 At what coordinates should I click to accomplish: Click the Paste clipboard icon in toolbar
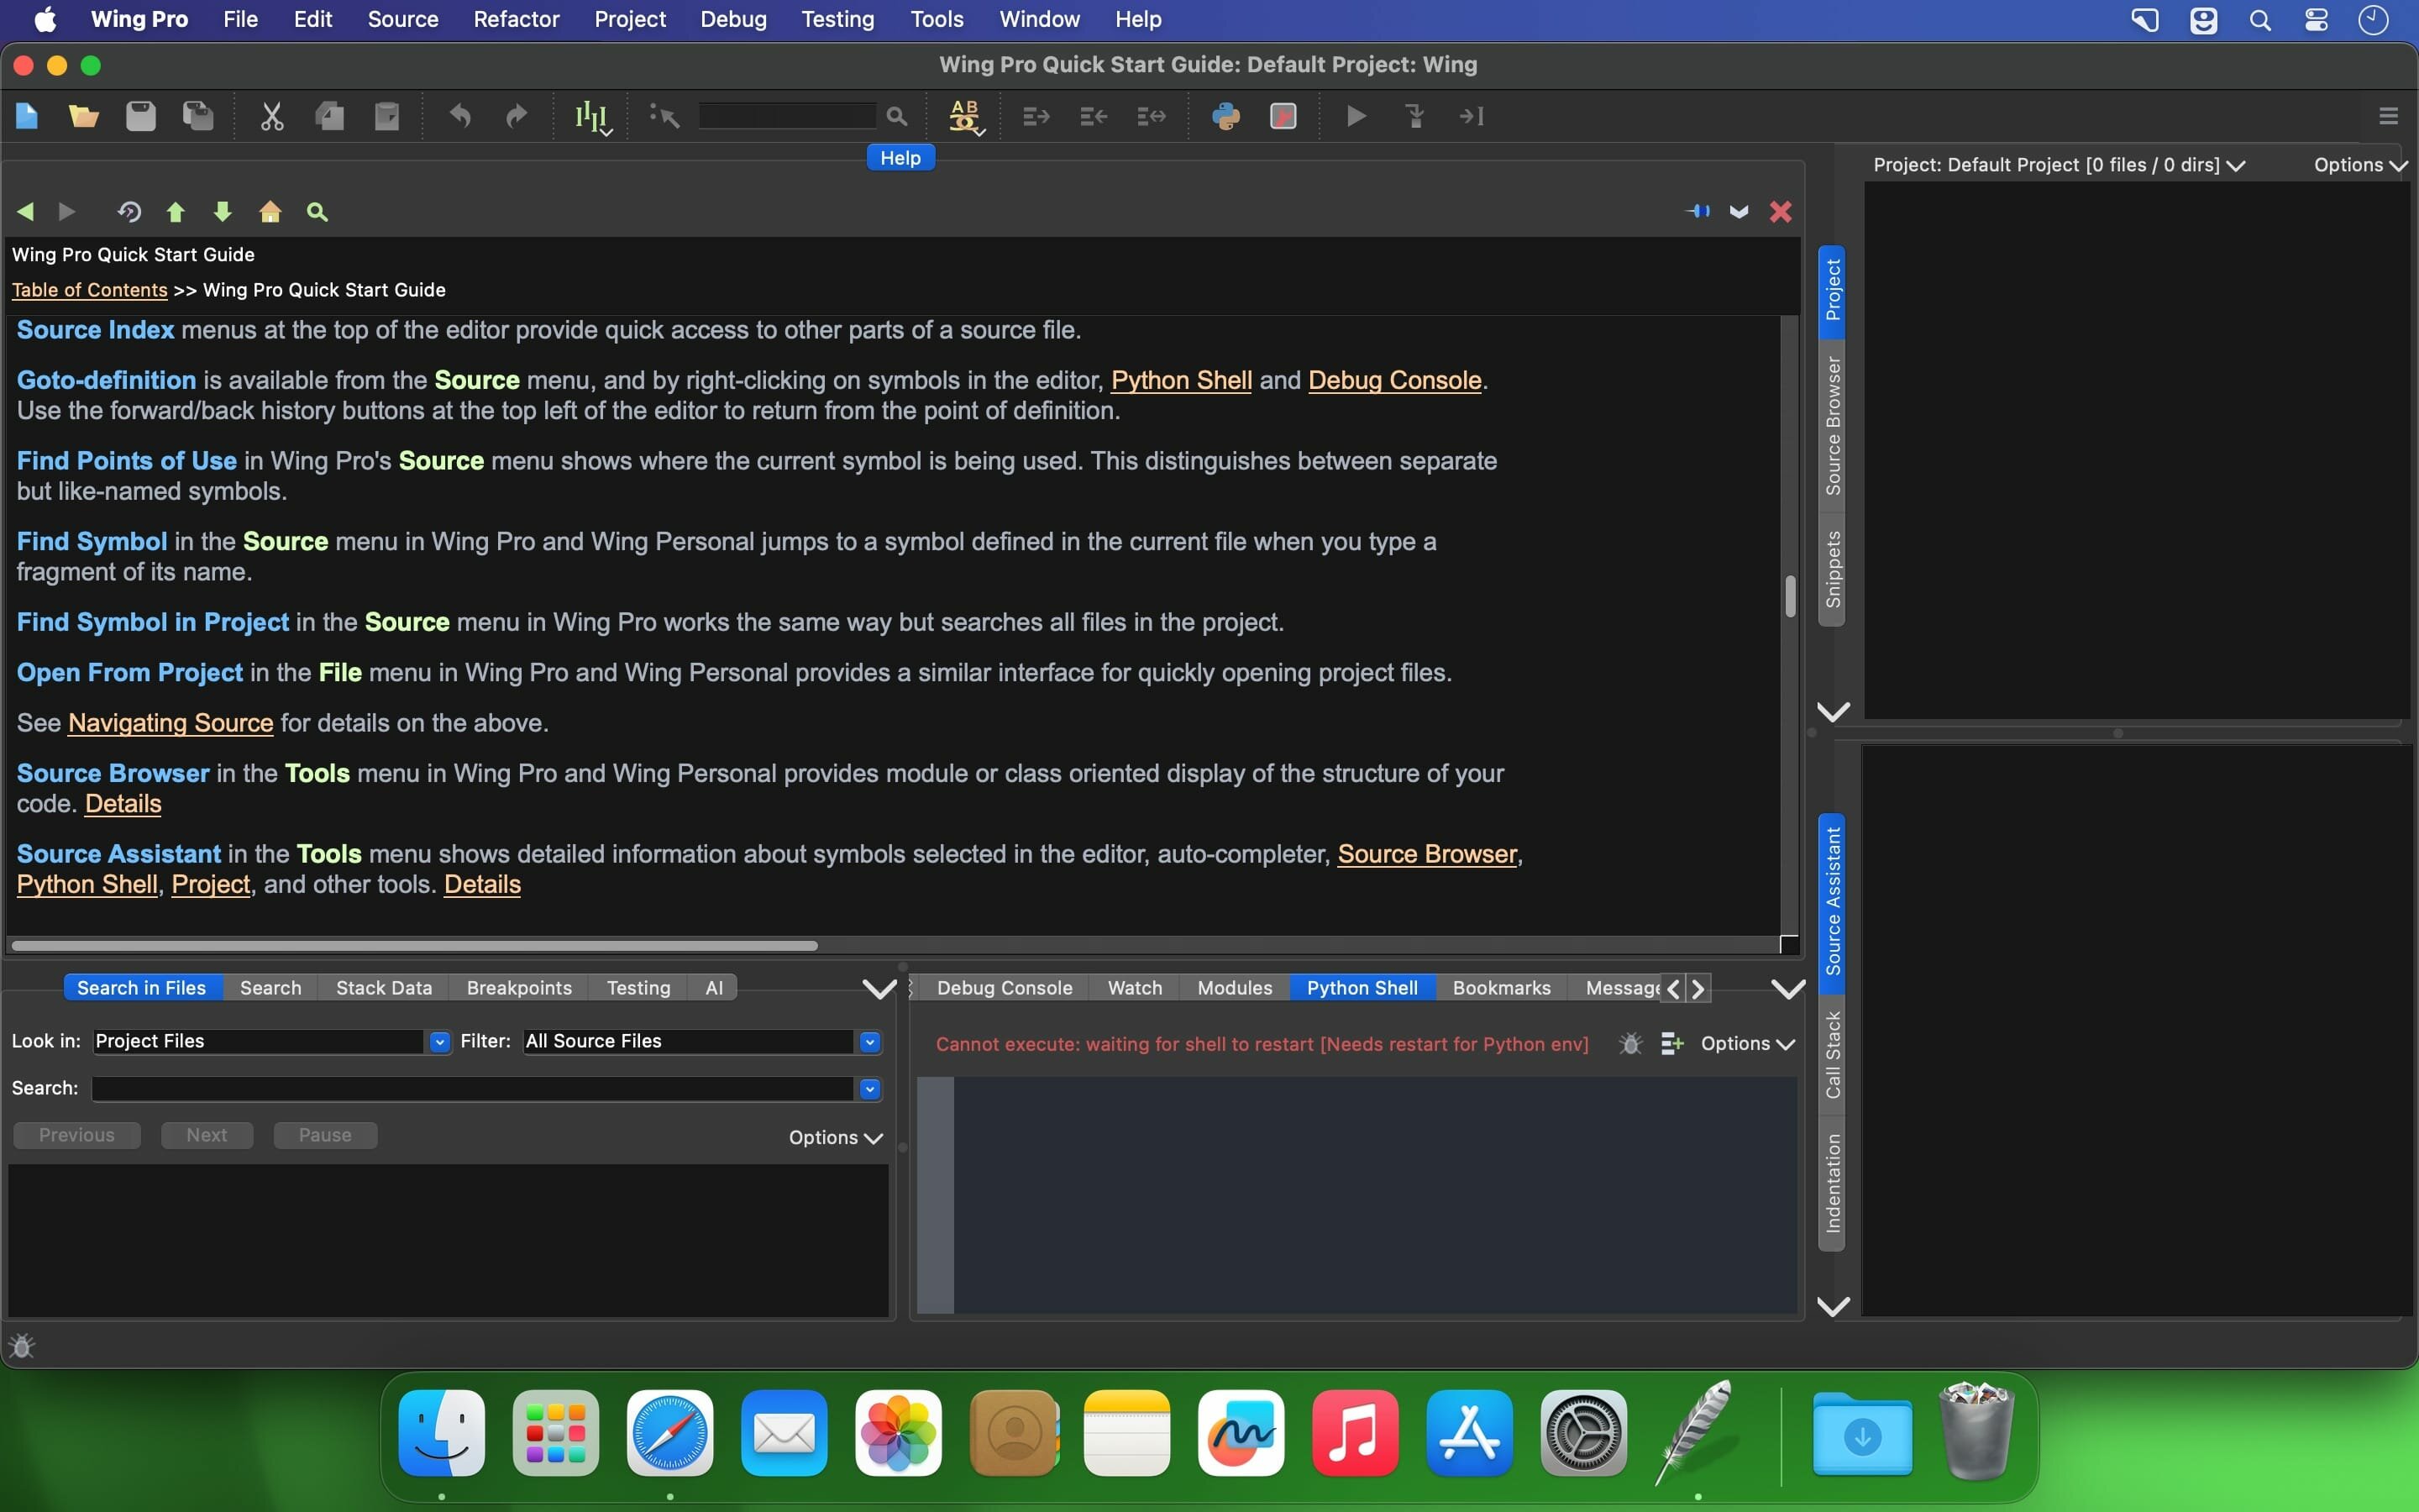[387, 116]
